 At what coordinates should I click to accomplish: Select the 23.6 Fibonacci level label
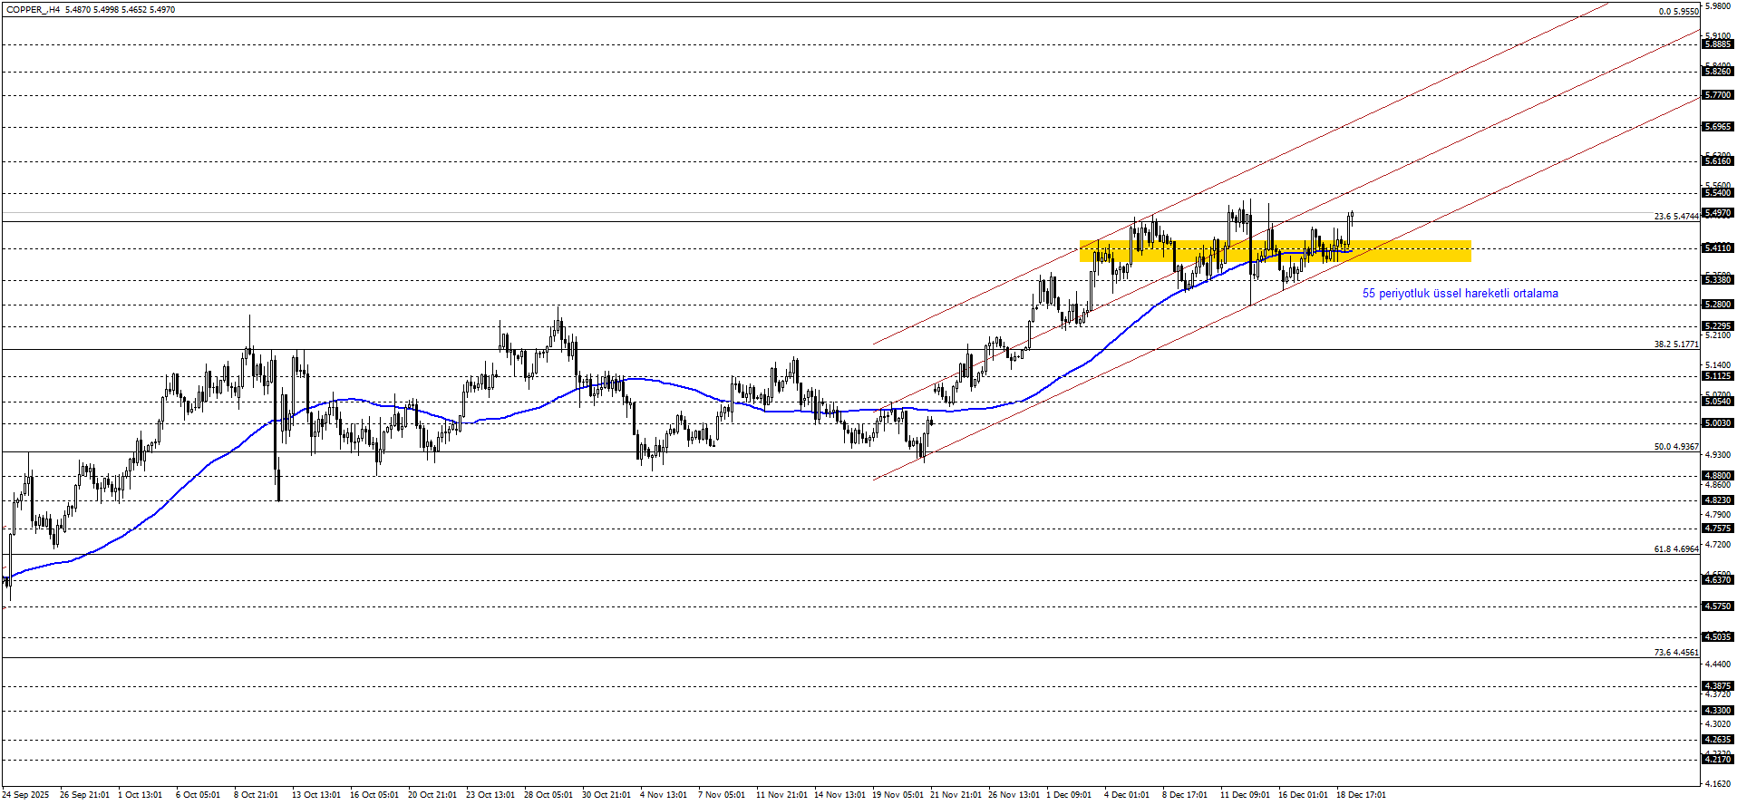tap(1675, 217)
